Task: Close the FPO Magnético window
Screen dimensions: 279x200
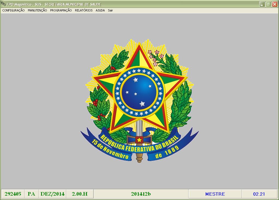Action: click(x=275, y=4)
